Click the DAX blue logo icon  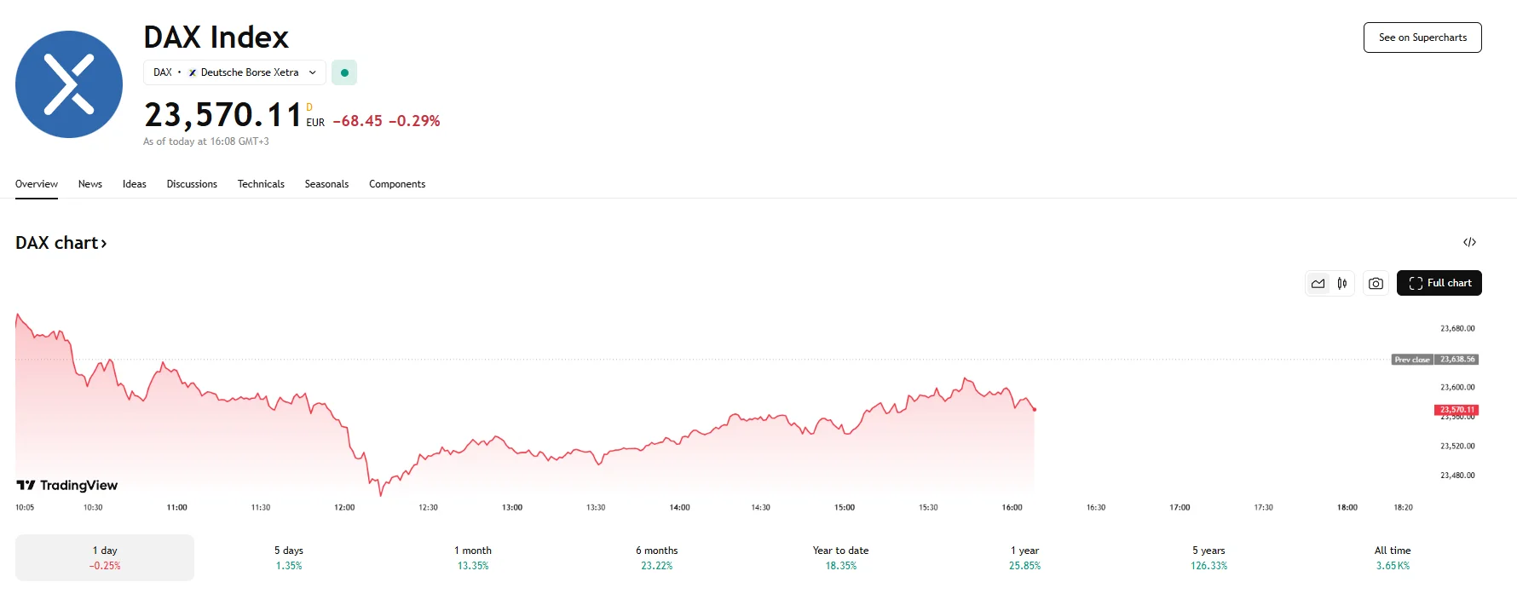[69, 84]
